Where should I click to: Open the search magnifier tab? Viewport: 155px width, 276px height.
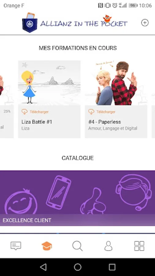[77, 246]
